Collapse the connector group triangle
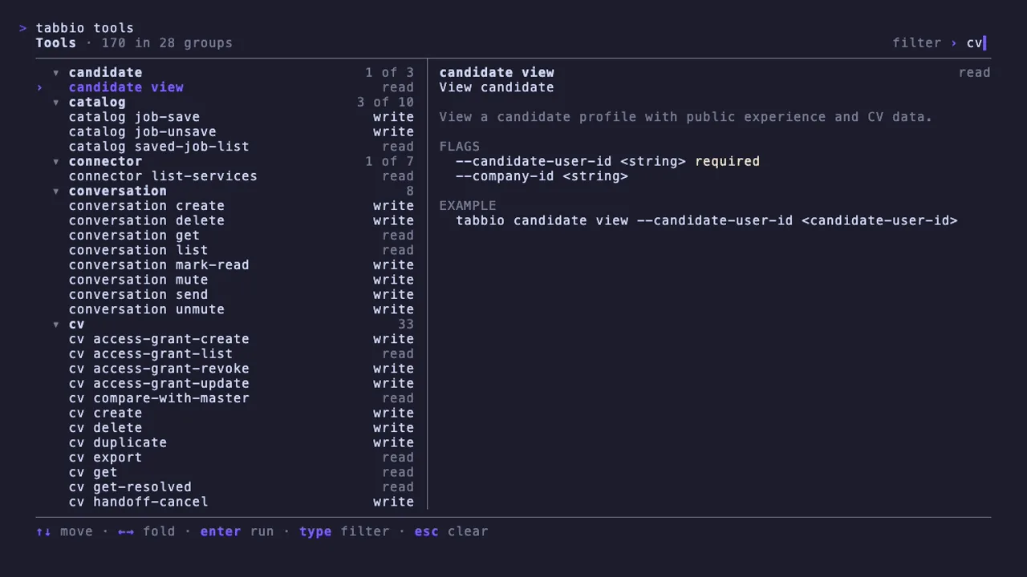The height and width of the screenshot is (577, 1027). [56, 162]
